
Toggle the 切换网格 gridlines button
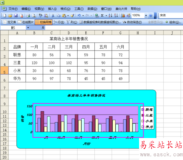coord(44,22)
